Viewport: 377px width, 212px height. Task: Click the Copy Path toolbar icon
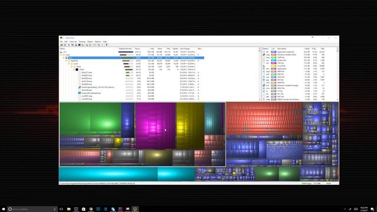pyautogui.click(x=72, y=45)
